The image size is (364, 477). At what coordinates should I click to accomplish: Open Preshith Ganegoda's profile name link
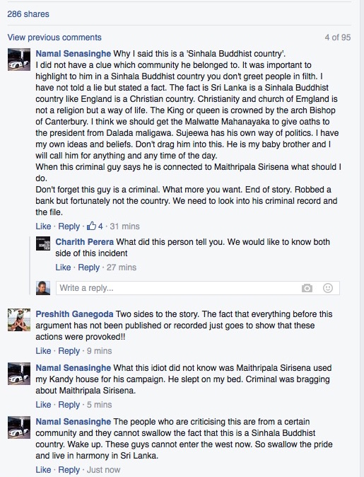tap(74, 314)
